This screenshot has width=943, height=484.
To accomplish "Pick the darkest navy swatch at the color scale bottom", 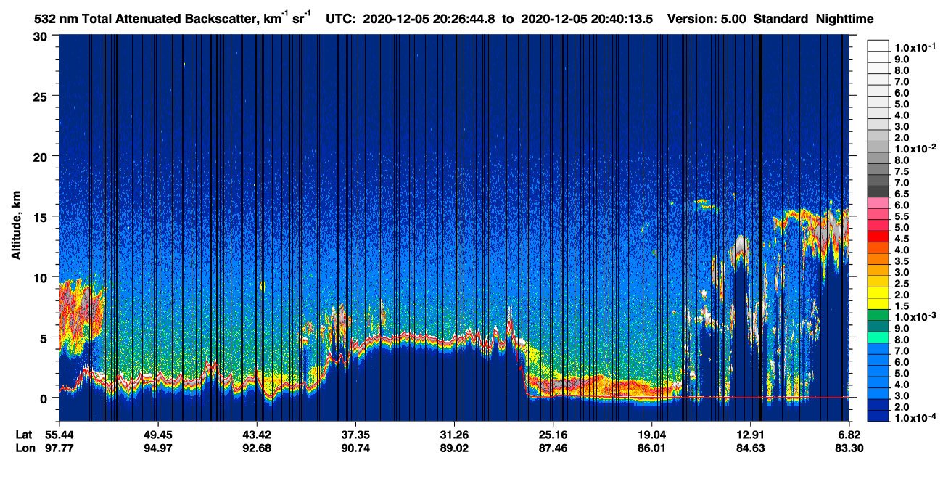I will (x=878, y=416).
